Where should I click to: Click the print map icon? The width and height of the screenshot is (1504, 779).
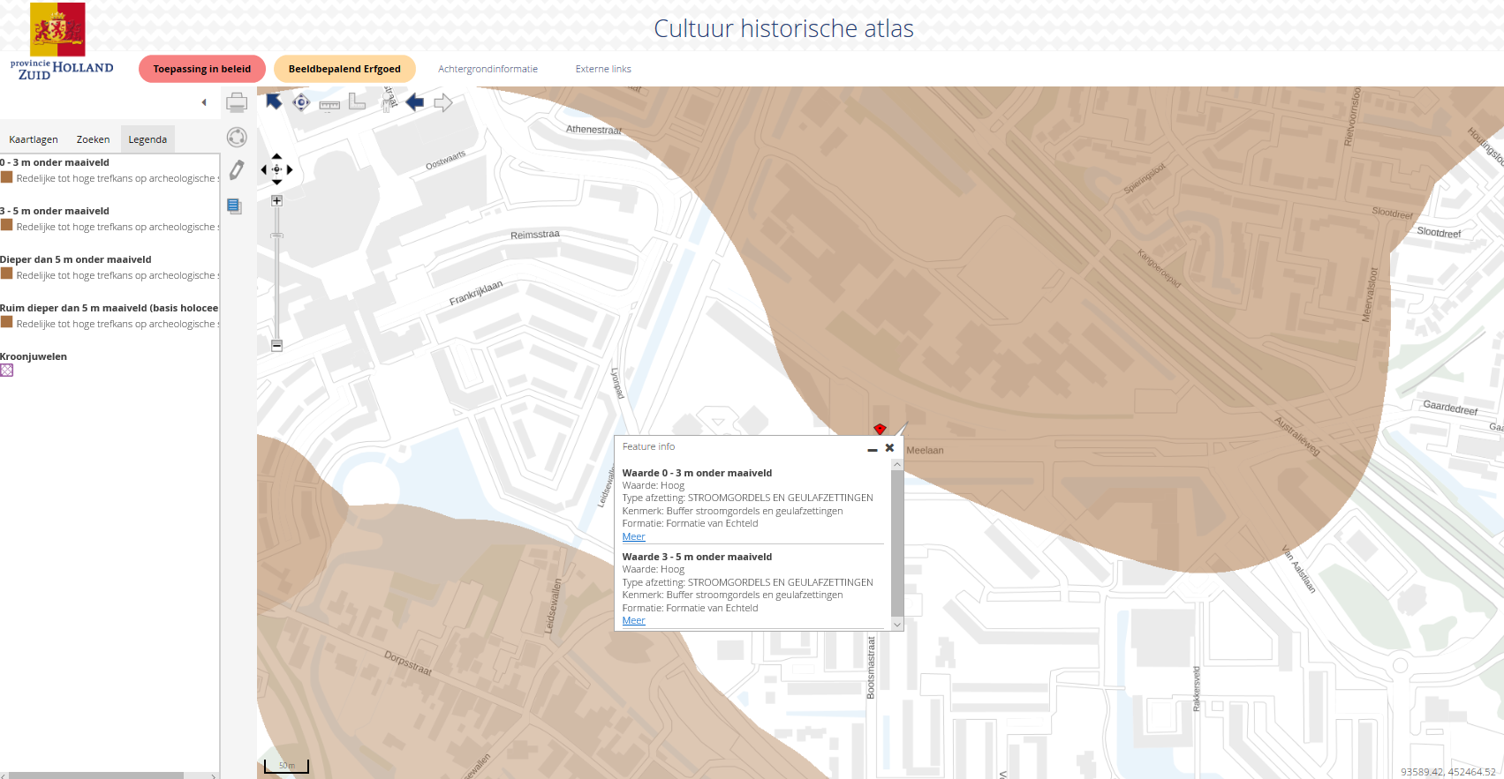click(x=237, y=103)
